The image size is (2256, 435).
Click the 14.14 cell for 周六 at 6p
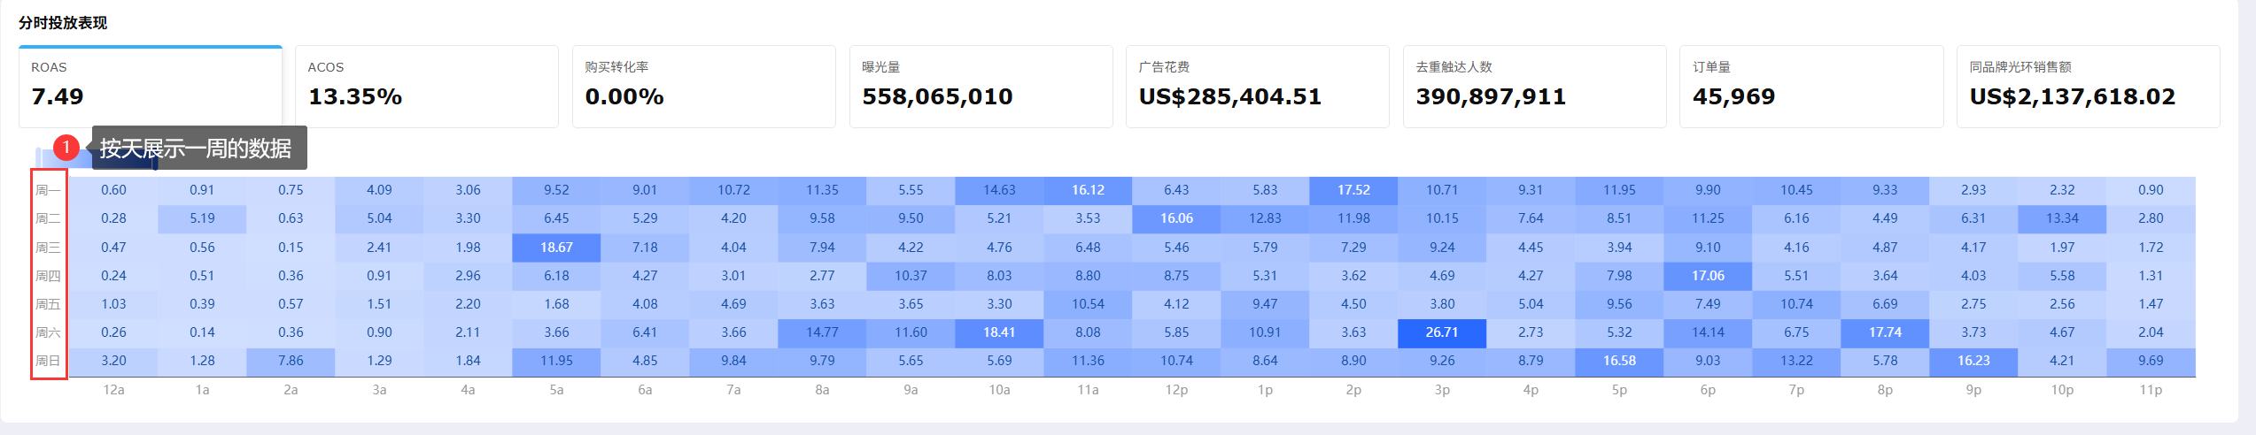pos(1708,332)
